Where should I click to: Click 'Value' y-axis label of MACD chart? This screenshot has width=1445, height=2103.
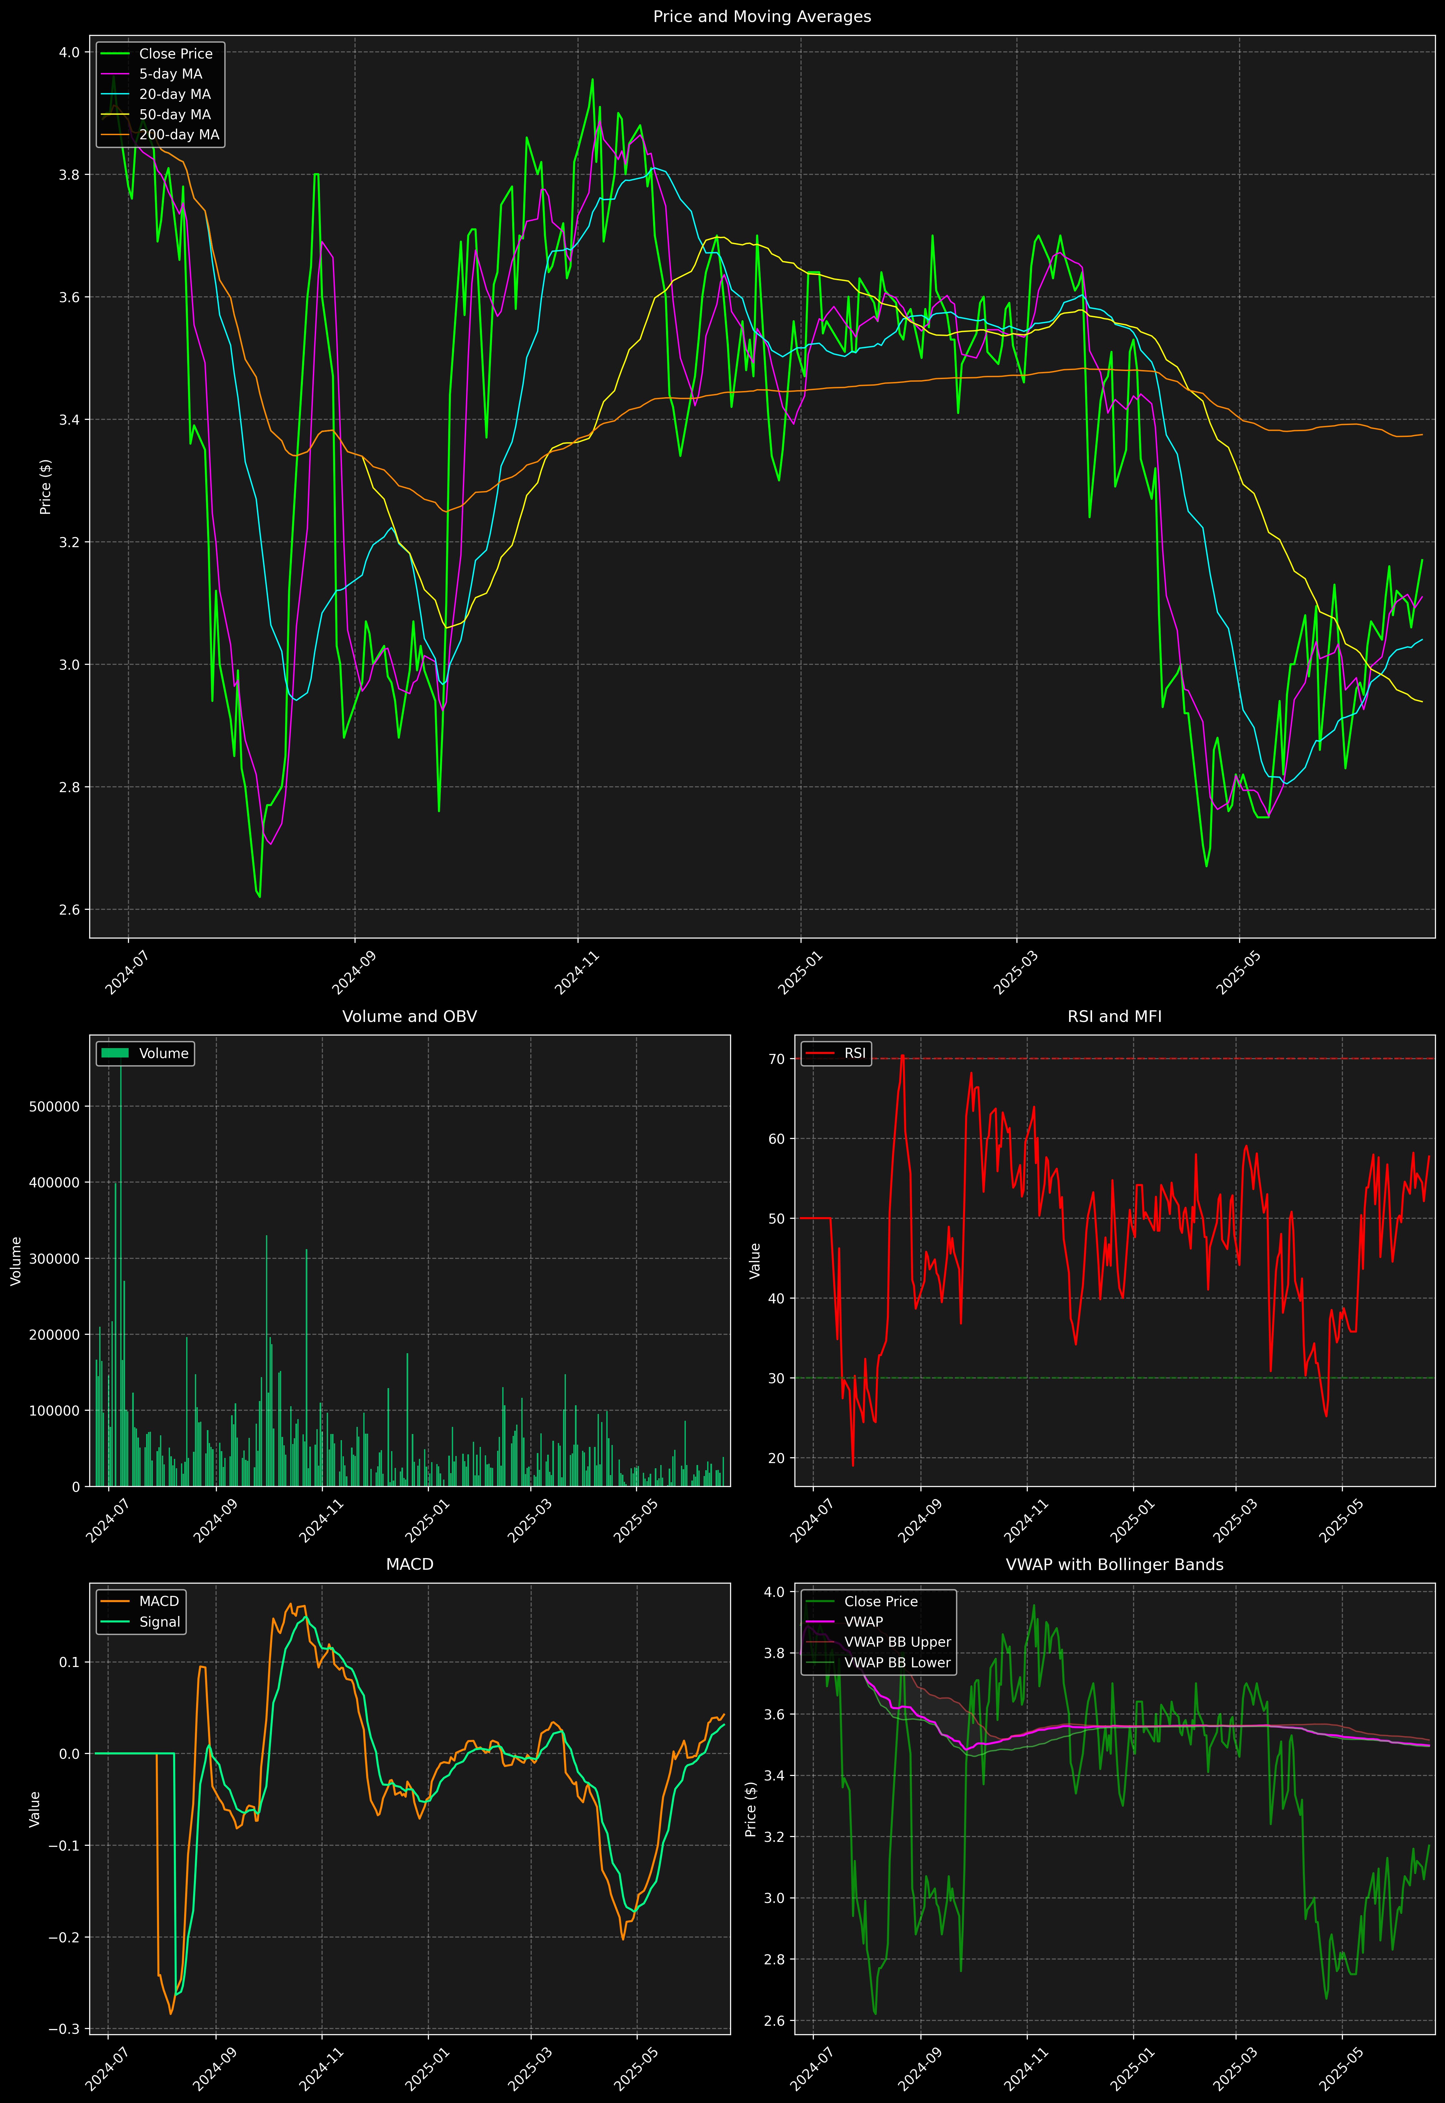(34, 1809)
